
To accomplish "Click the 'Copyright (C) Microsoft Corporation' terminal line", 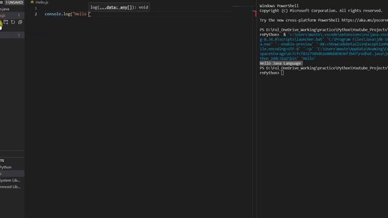I will tap(321, 11).
